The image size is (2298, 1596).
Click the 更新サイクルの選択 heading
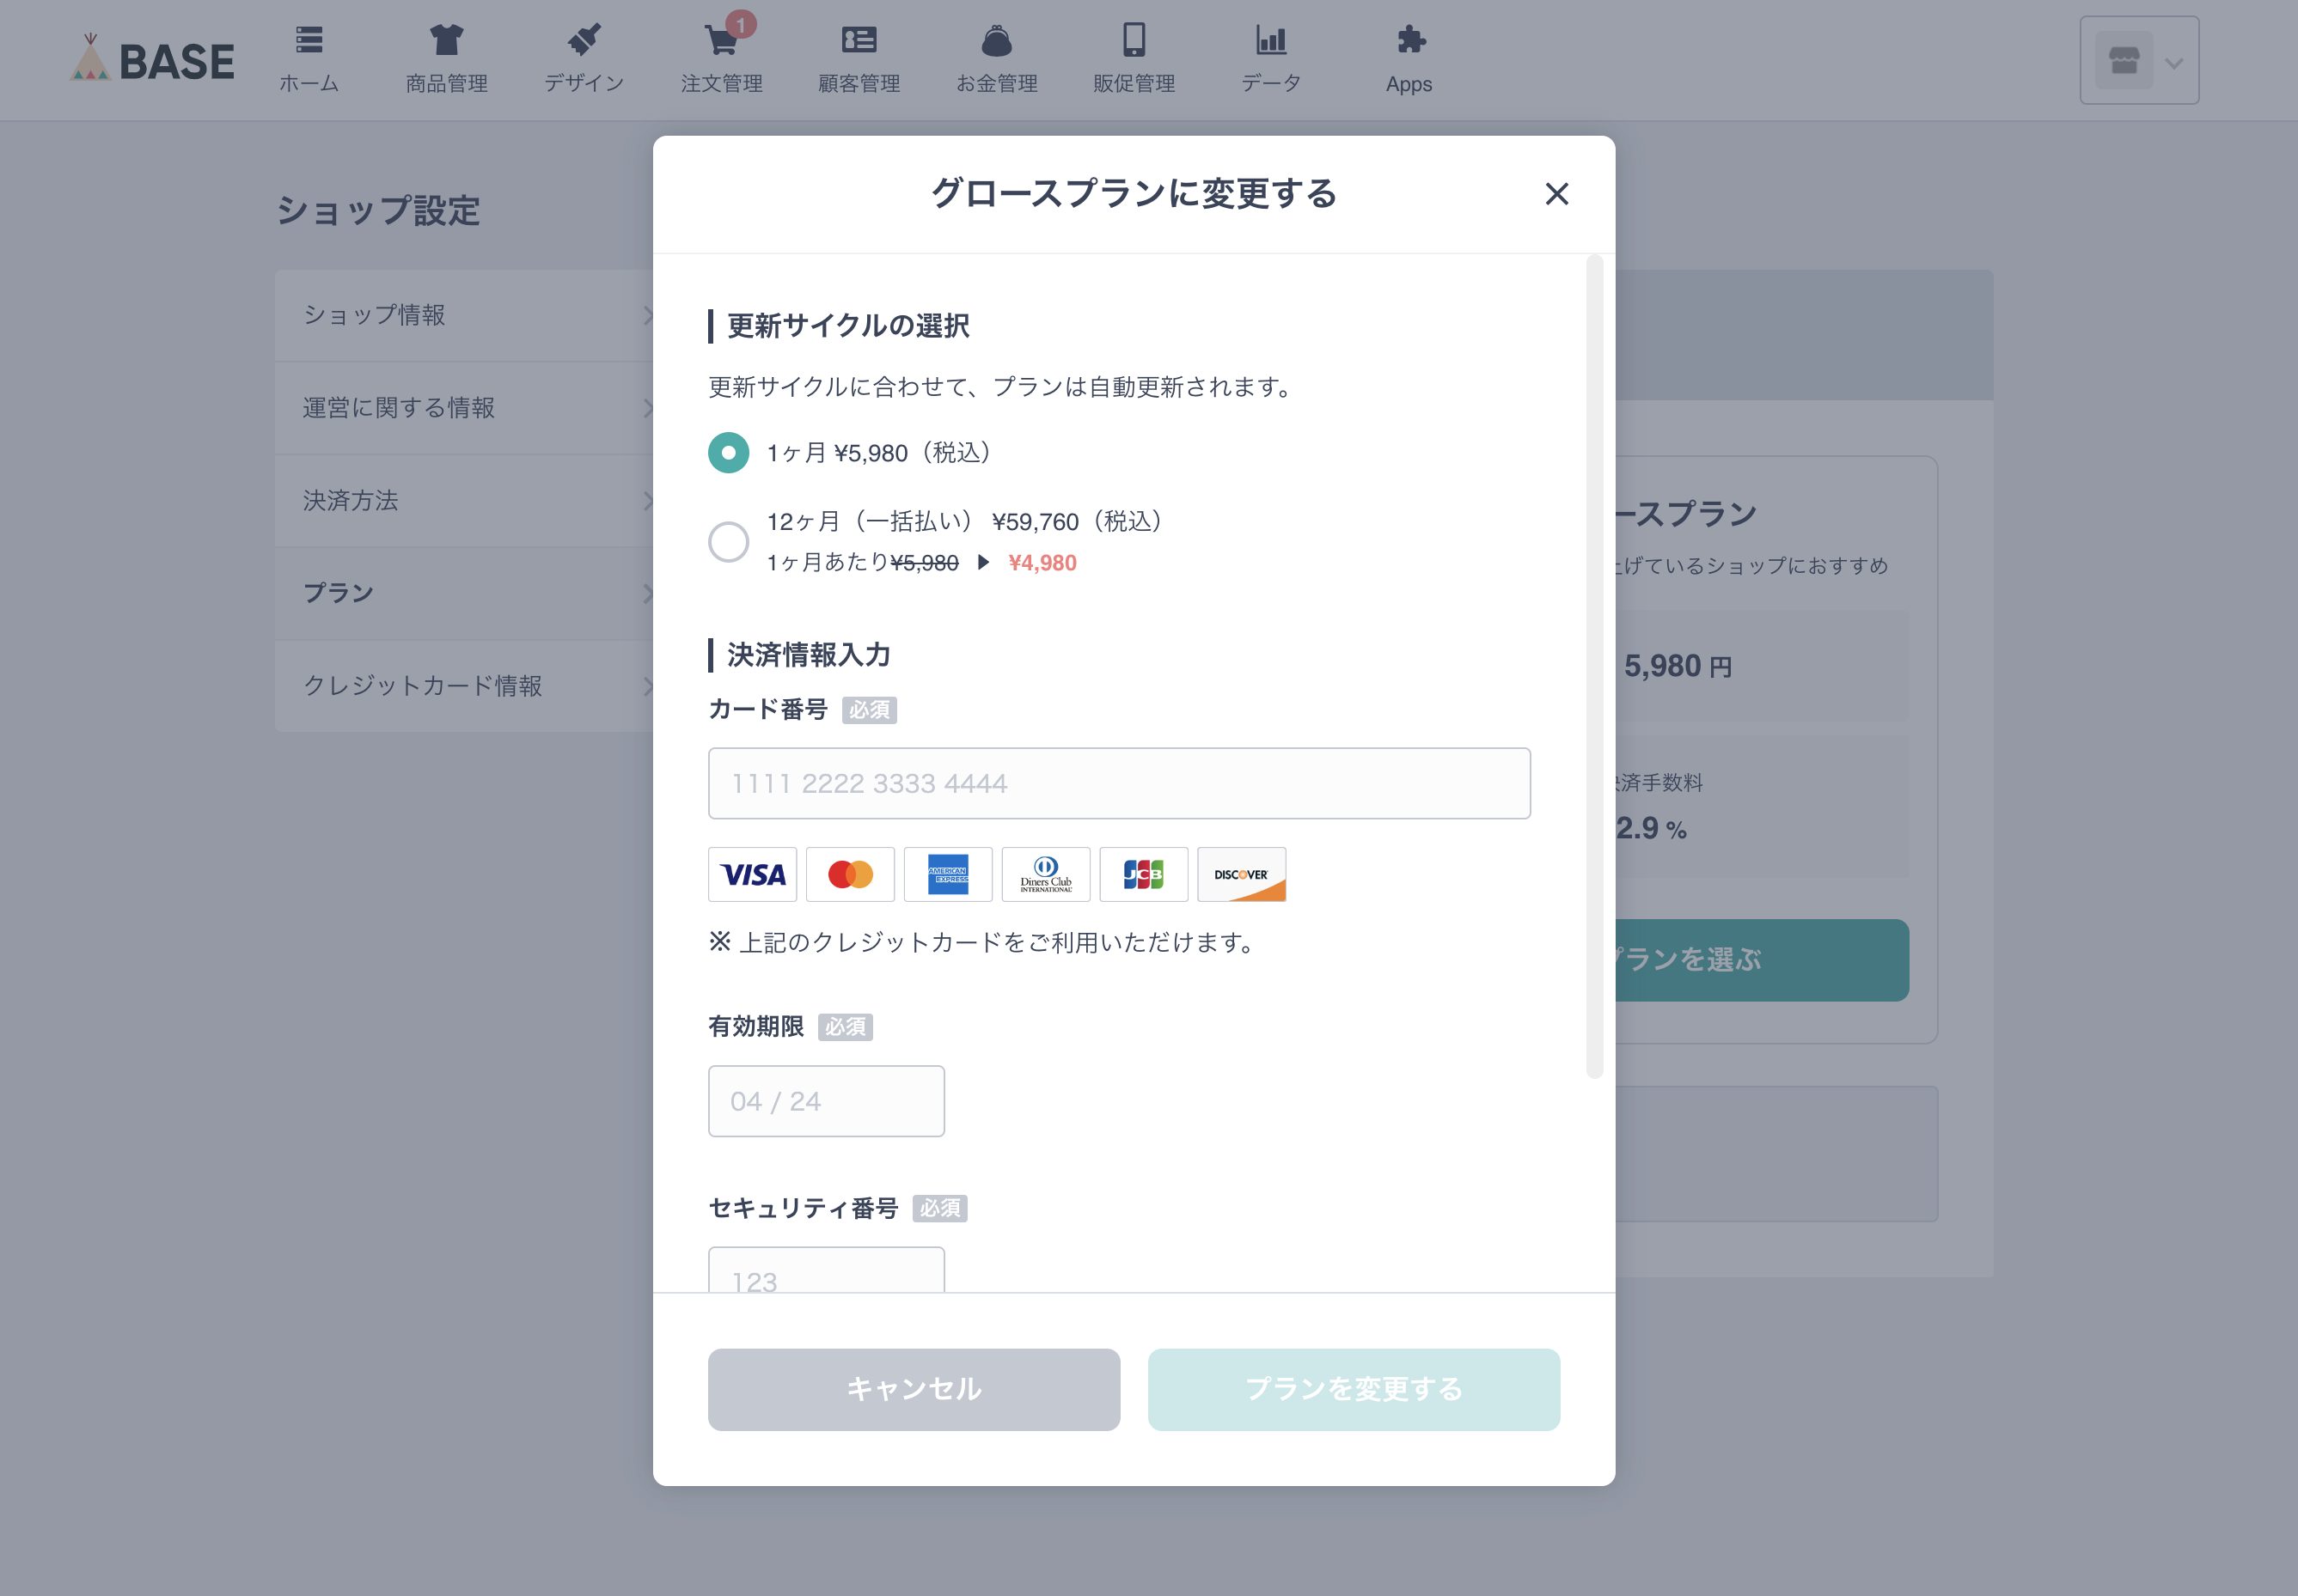pos(848,326)
